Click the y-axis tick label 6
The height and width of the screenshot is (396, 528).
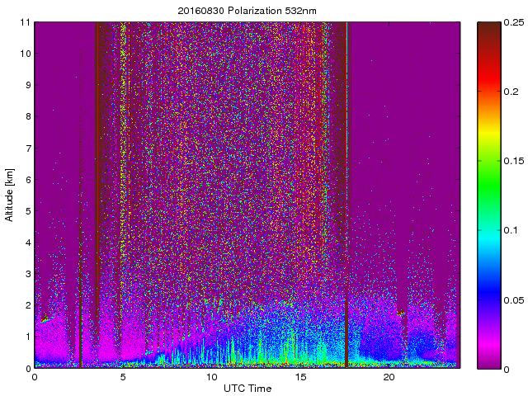(x=27, y=180)
